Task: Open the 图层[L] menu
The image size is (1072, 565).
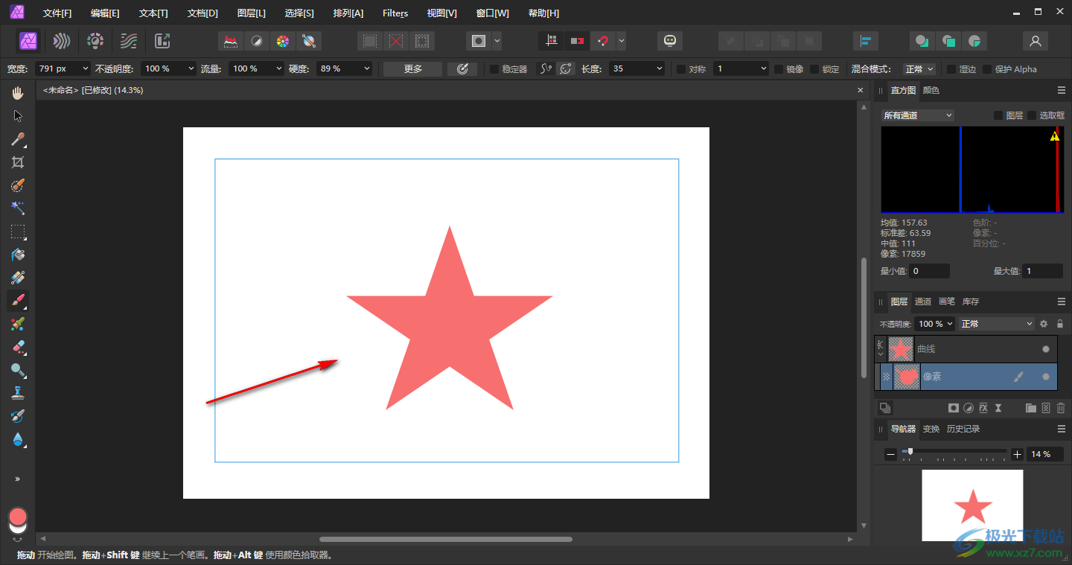Action: point(251,13)
